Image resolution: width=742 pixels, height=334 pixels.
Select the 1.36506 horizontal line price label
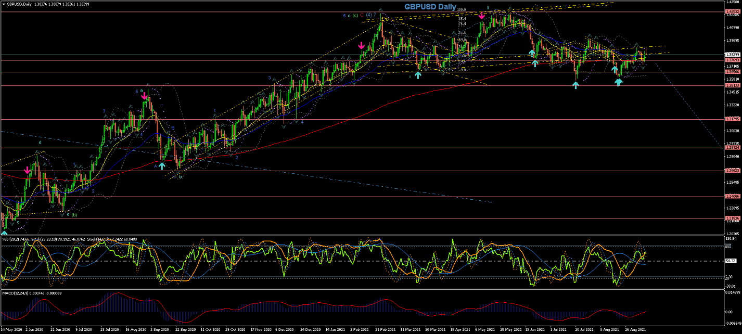732,72
